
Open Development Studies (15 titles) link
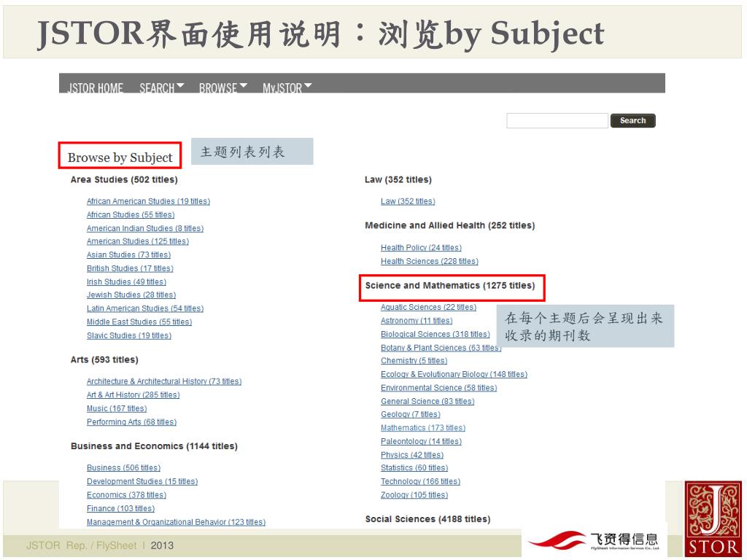click(142, 481)
